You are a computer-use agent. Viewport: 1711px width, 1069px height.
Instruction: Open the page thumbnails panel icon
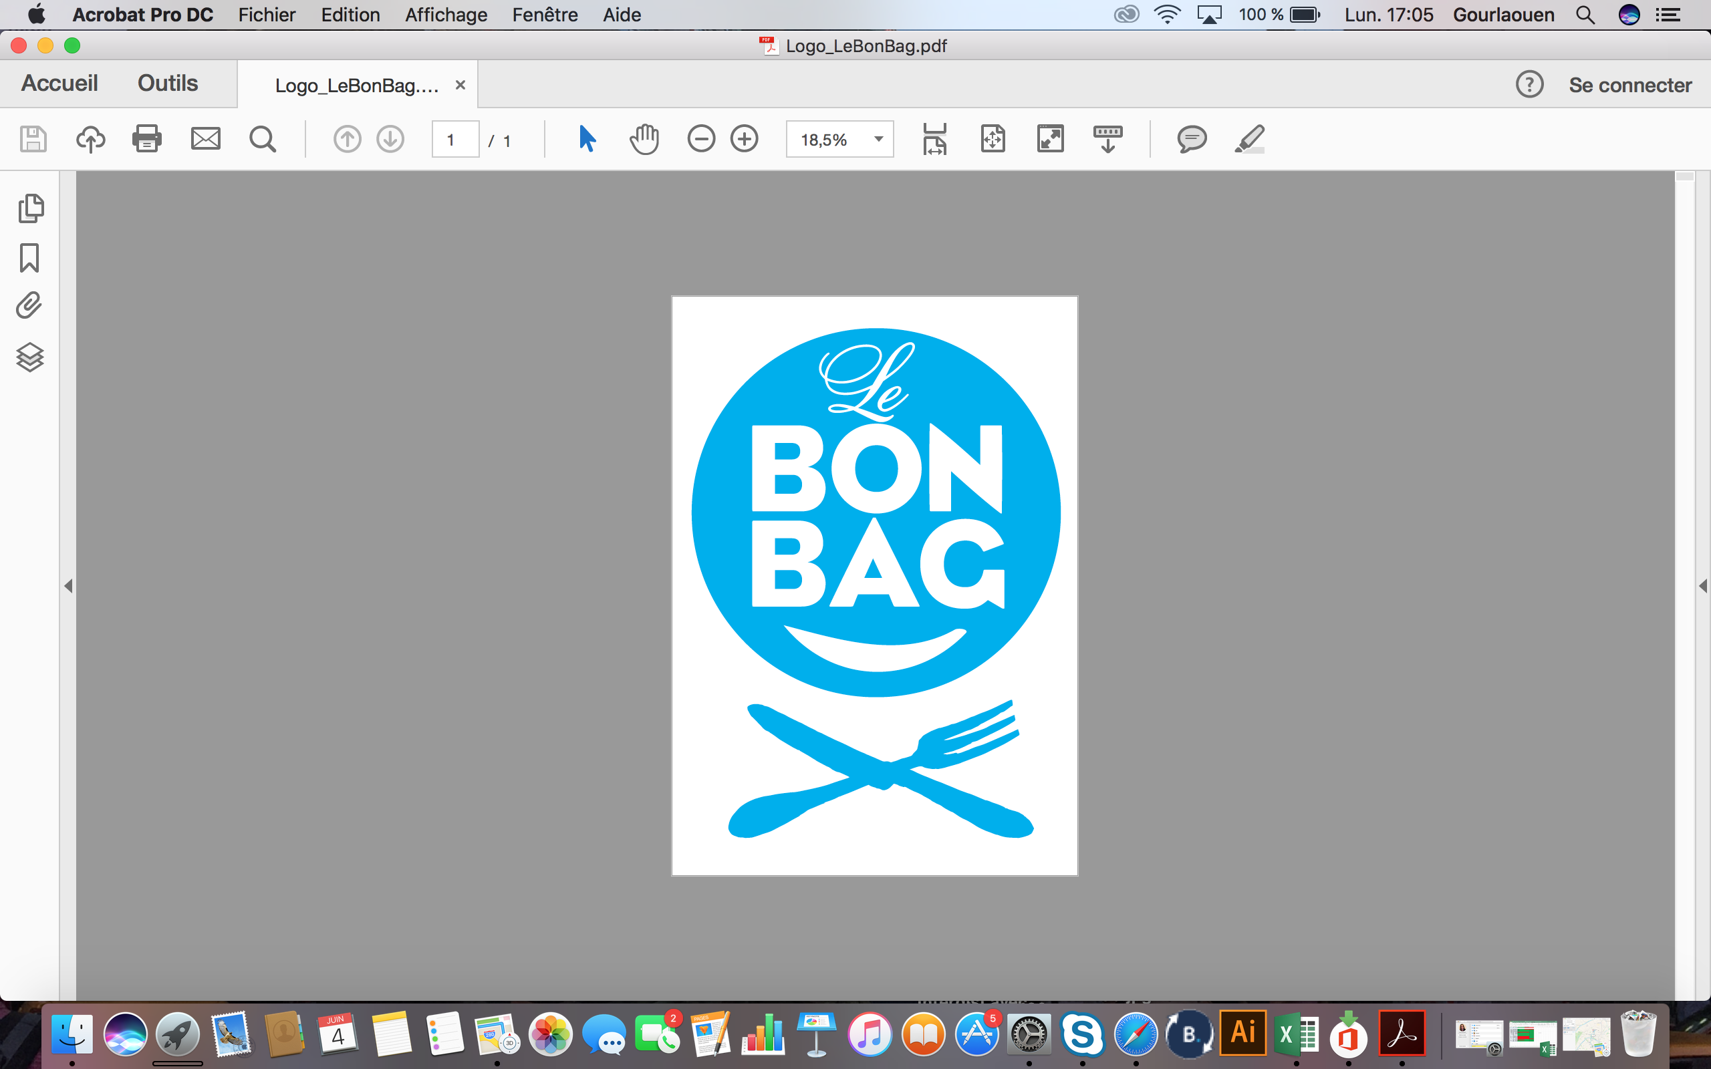[29, 208]
